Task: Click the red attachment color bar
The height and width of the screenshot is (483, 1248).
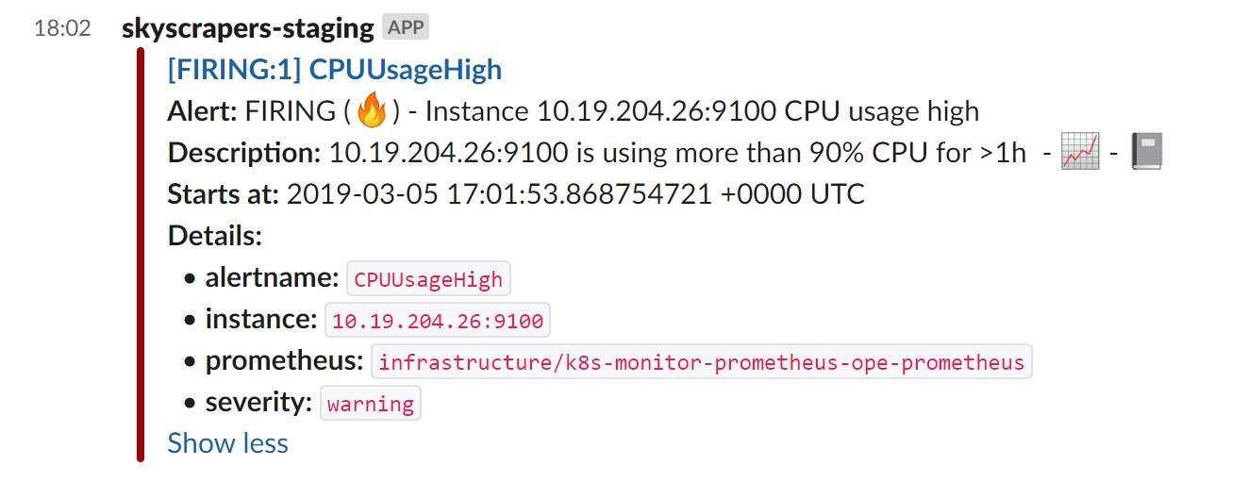Action: (x=141, y=255)
